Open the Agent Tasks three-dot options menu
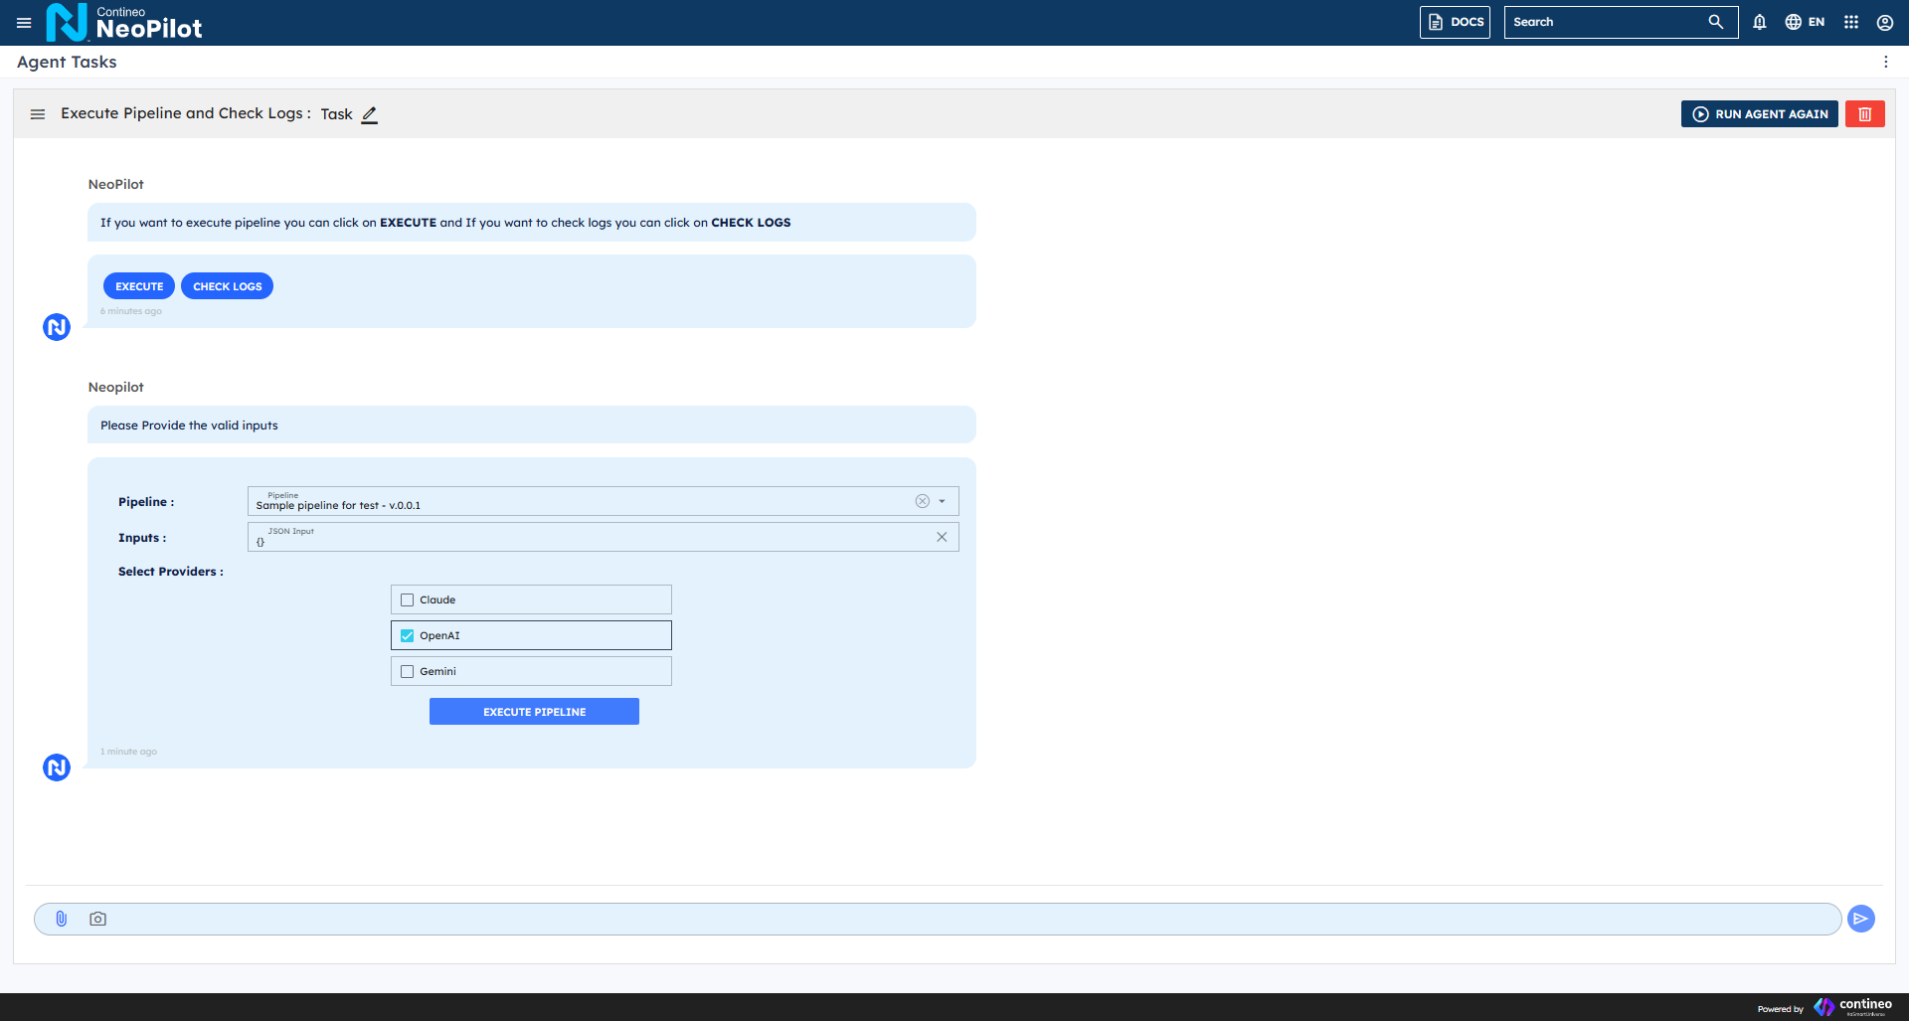The width and height of the screenshot is (1909, 1021). coord(1885,62)
